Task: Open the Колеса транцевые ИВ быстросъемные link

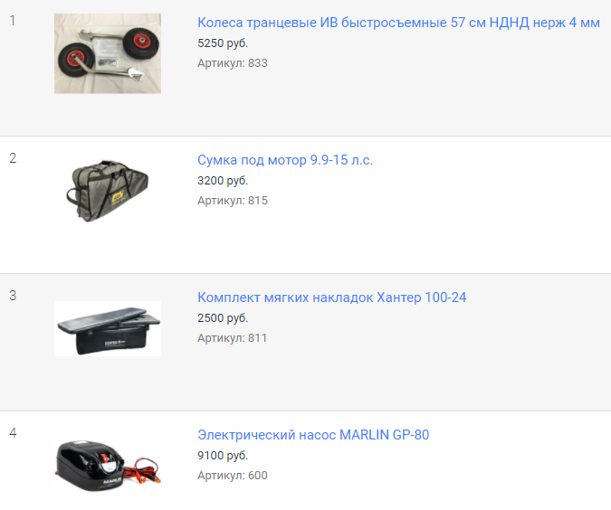Action: point(398,23)
